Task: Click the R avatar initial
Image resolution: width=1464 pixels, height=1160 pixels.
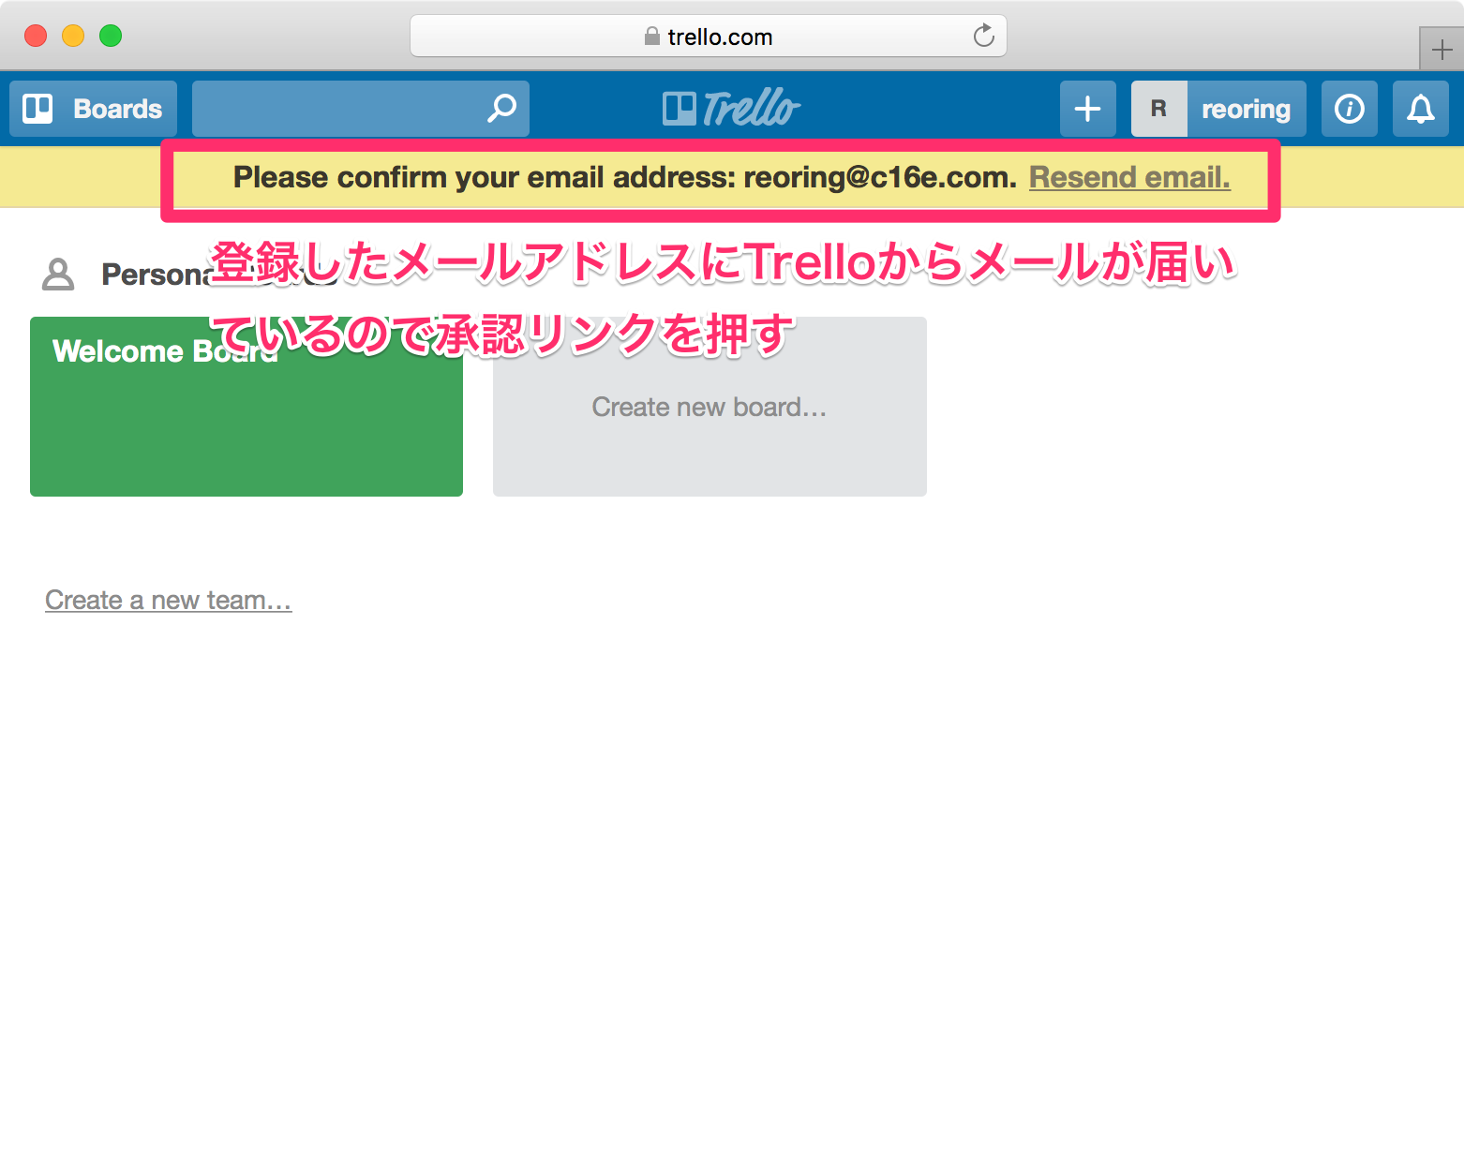Action: click(x=1159, y=109)
